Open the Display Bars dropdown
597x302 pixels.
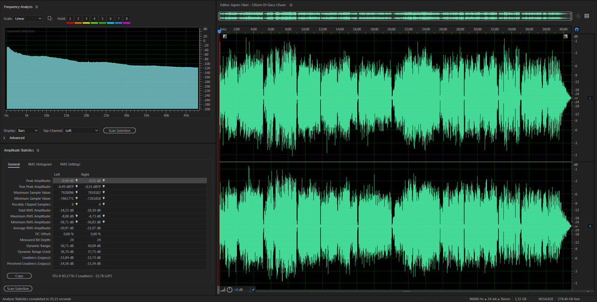28,131
